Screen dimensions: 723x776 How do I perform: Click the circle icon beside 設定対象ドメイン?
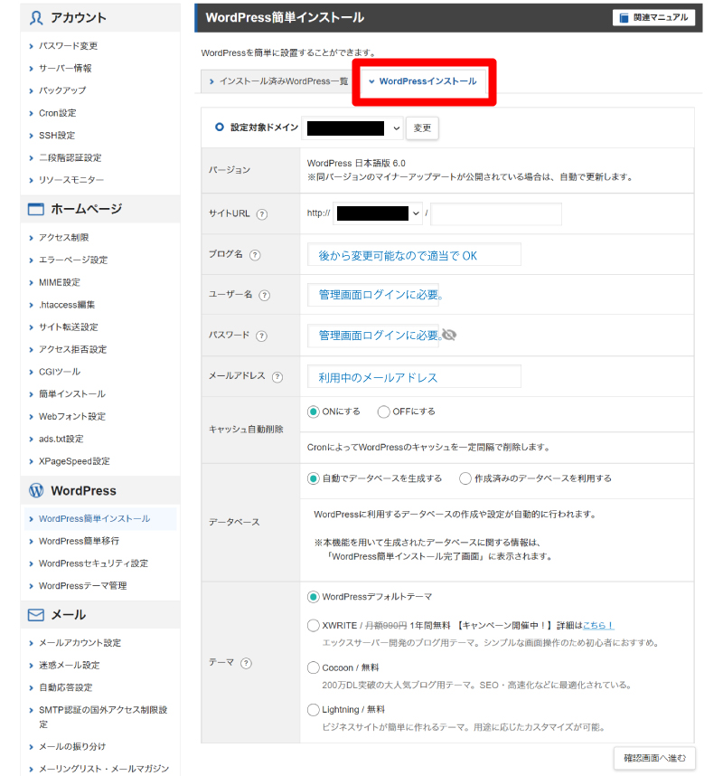(x=219, y=128)
